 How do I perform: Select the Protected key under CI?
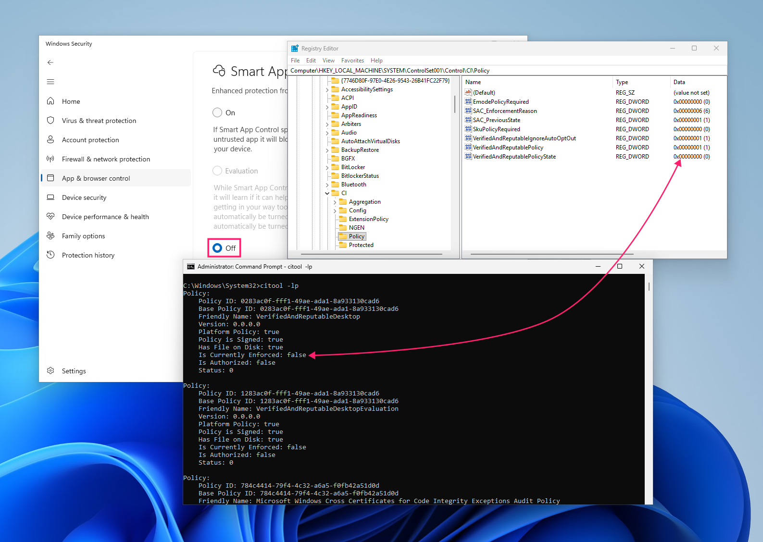pos(361,245)
